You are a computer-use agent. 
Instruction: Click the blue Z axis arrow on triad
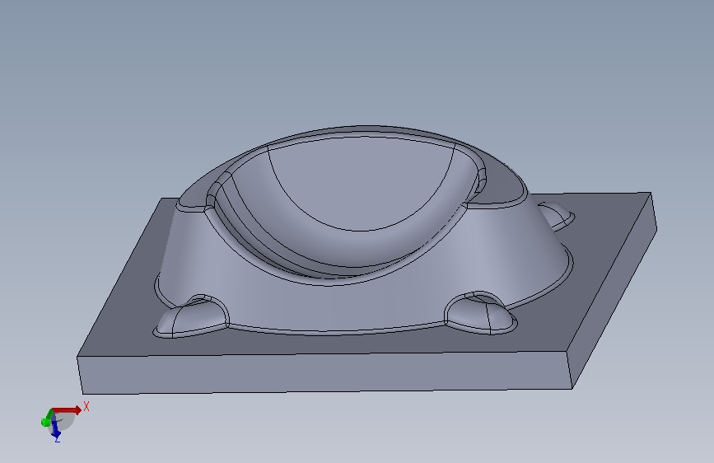55,428
